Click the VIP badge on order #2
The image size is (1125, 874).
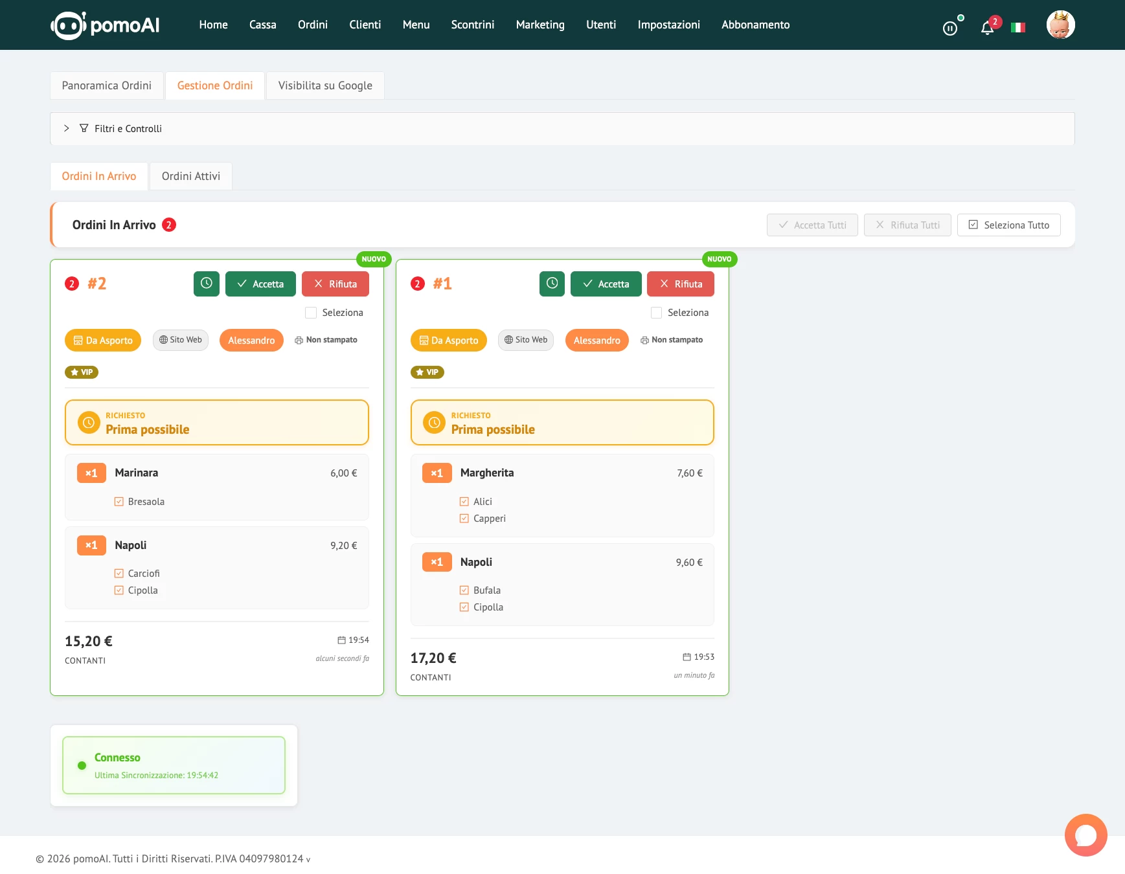(82, 372)
